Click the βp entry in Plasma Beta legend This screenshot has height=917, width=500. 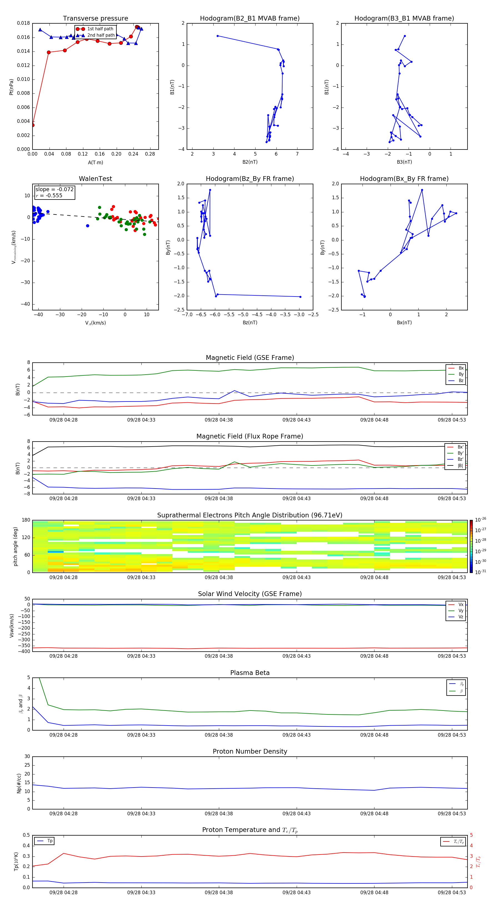click(x=456, y=684)
